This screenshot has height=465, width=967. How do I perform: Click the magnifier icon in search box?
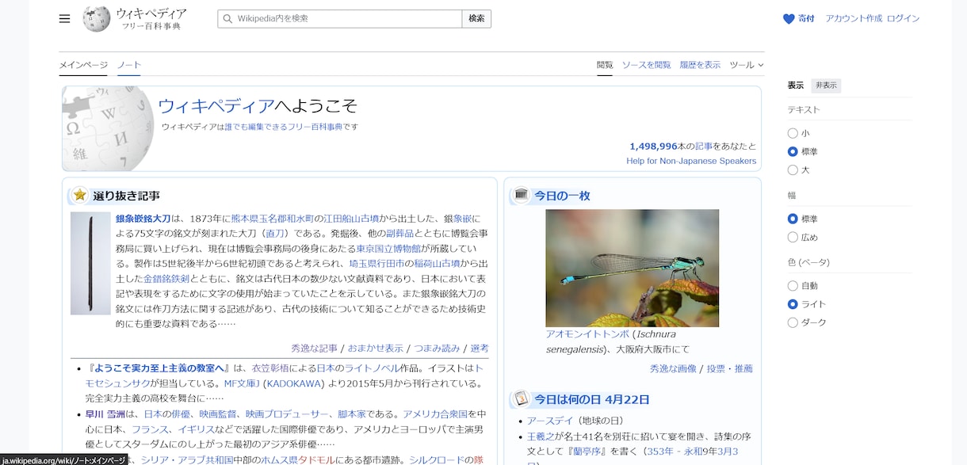(x=228, y=19)
